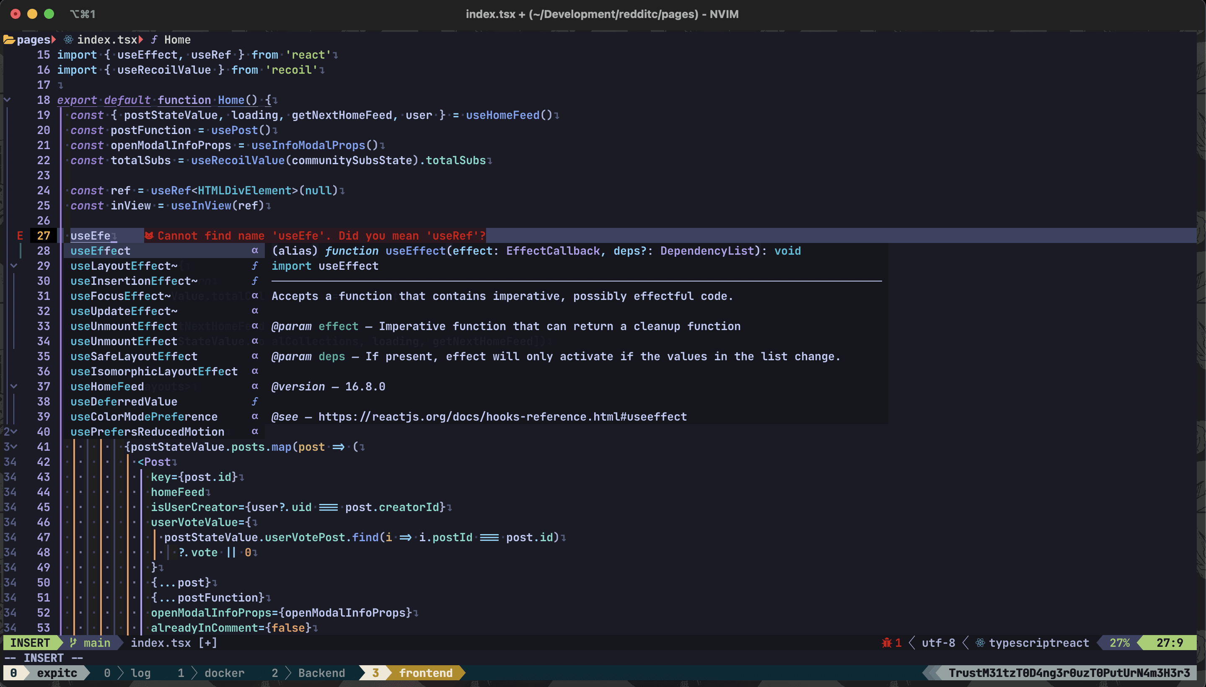The height and width of the screenshot is (687, 1206).
Task: Click the kind icon of useIsomorphicLayoutEffect completion
Action: 255,371
